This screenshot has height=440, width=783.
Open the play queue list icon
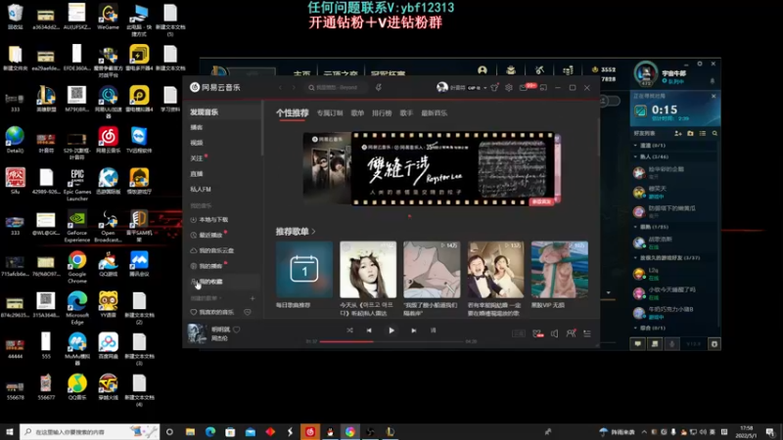click(x=587, y=333)
